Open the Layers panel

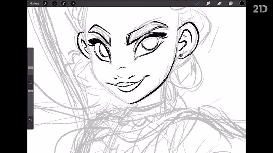tap(231, 3)
